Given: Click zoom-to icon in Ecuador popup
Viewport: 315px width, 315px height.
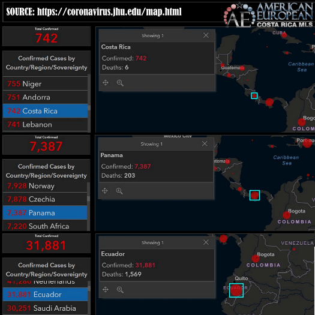Looking at the screenshot, I should pos(120,290).
